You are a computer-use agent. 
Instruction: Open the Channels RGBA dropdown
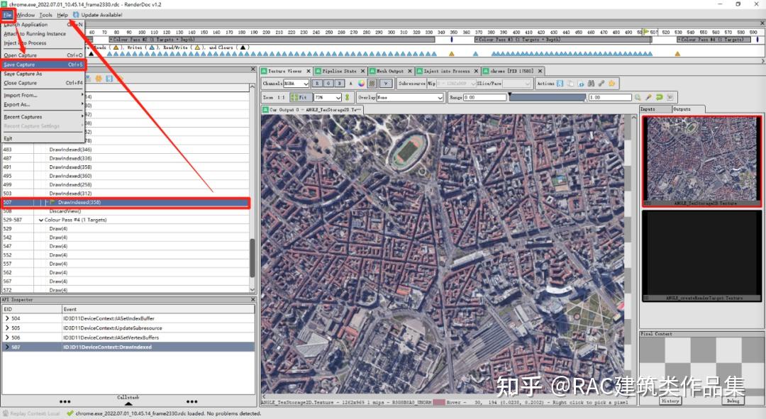[x=296, y=84]
